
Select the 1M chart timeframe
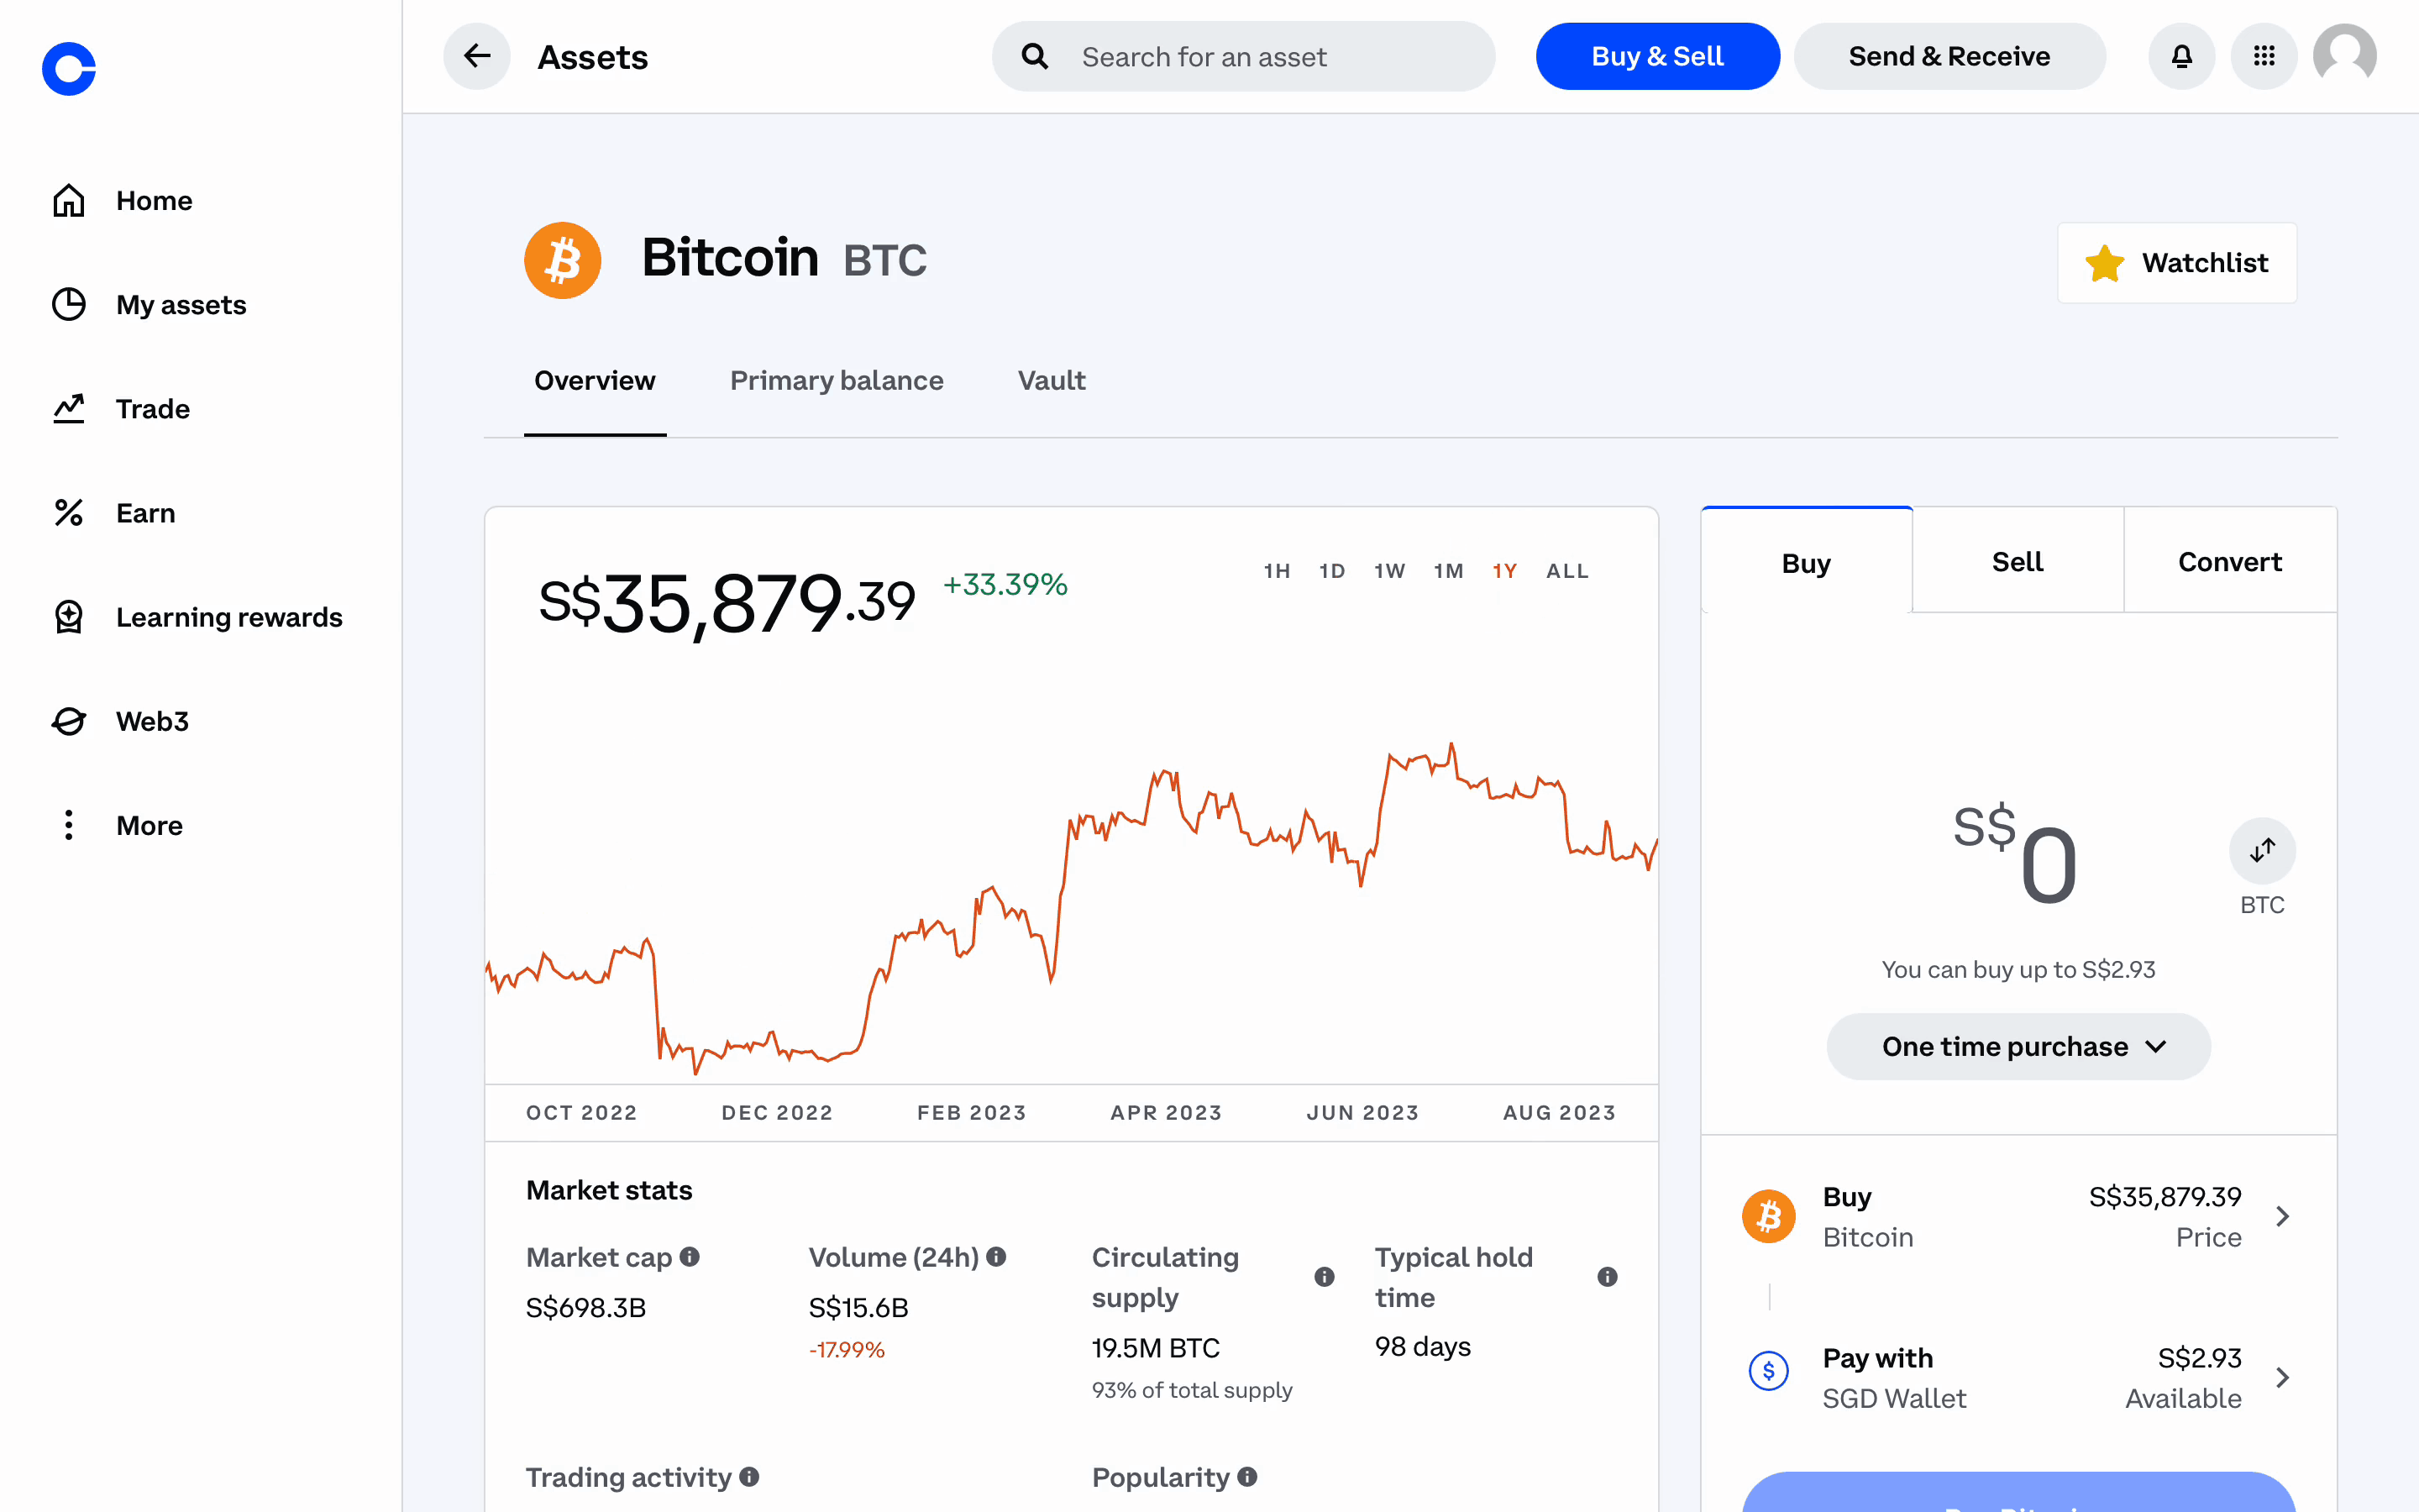(1448, 571)
